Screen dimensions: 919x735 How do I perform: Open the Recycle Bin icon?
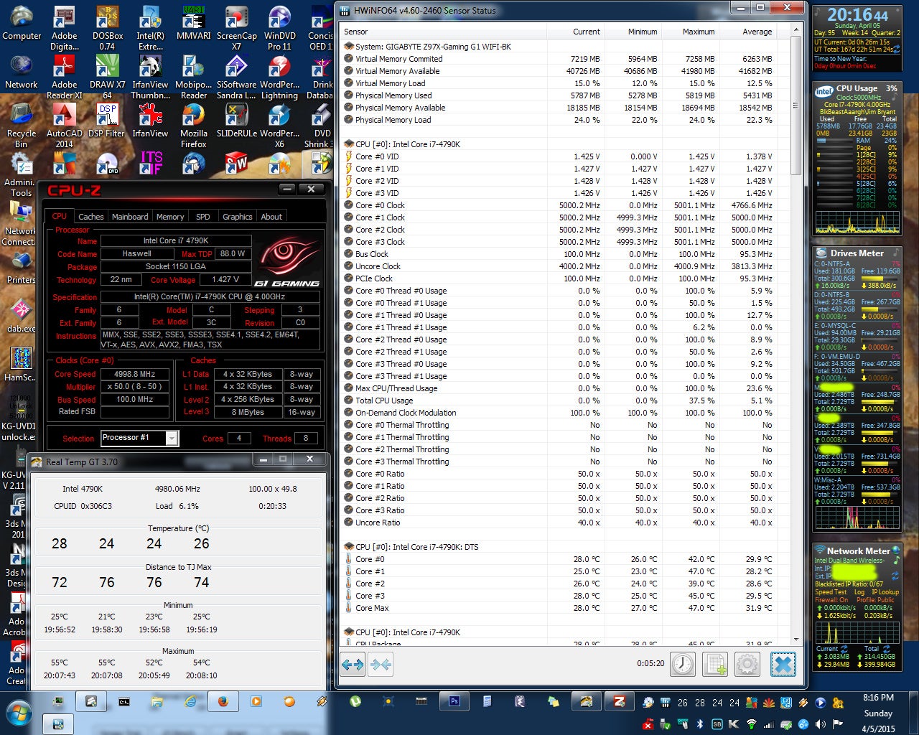pos(22,126)
